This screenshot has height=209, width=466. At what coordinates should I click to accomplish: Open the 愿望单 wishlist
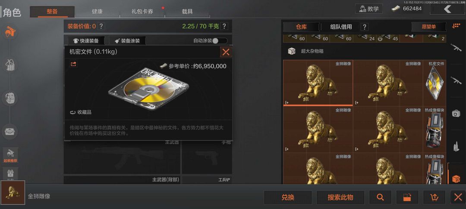428,27
